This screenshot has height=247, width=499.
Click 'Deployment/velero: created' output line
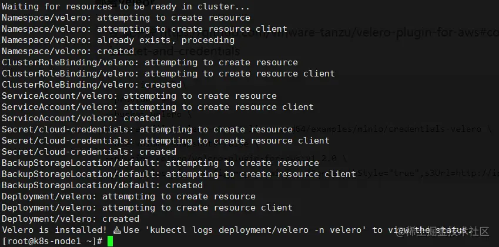[x=70, y=219]
